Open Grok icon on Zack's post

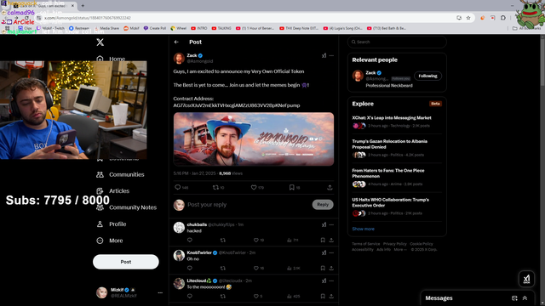click(324, 55)
